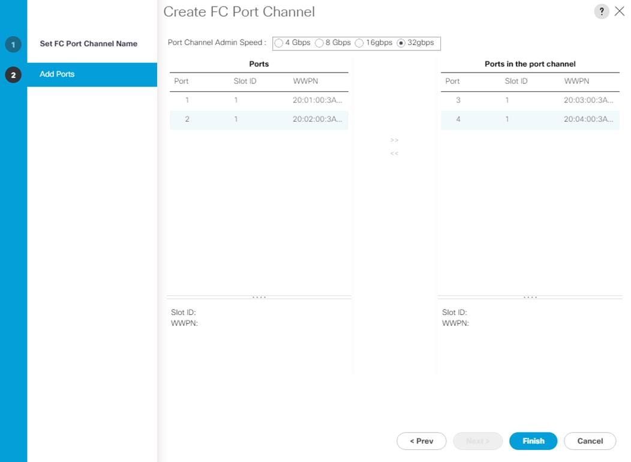This screenshot has width=631, height=462.
Task: Remove ports from channel with << arrows
Action: (395, 154)
